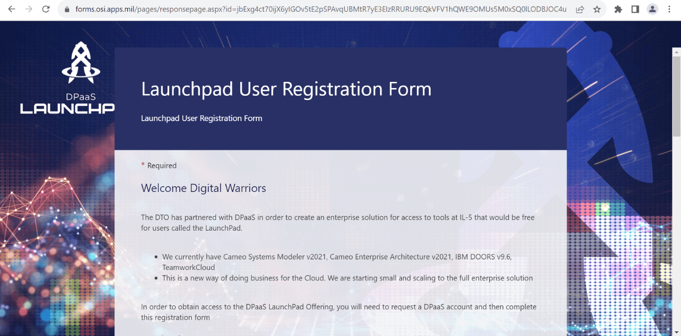View site security lock information

[x=67, y=9]
